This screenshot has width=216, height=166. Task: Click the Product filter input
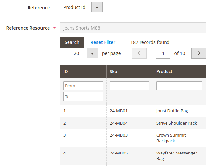coord(179,86)
